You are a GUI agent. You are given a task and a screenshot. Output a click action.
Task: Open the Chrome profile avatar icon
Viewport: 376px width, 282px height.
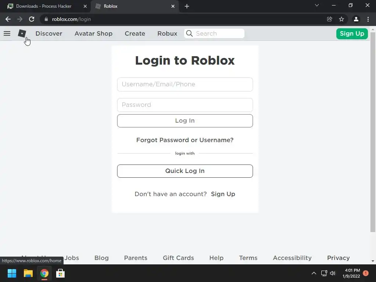pyautogui.click(x=356, y=19)
